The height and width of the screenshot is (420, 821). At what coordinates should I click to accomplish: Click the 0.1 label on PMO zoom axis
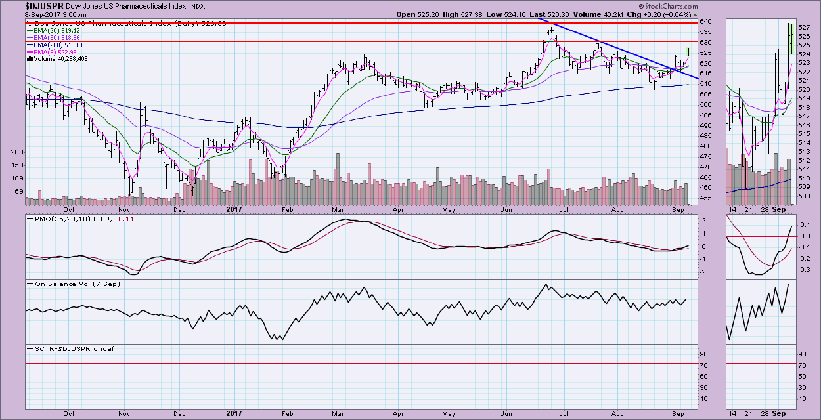point(807,224)
